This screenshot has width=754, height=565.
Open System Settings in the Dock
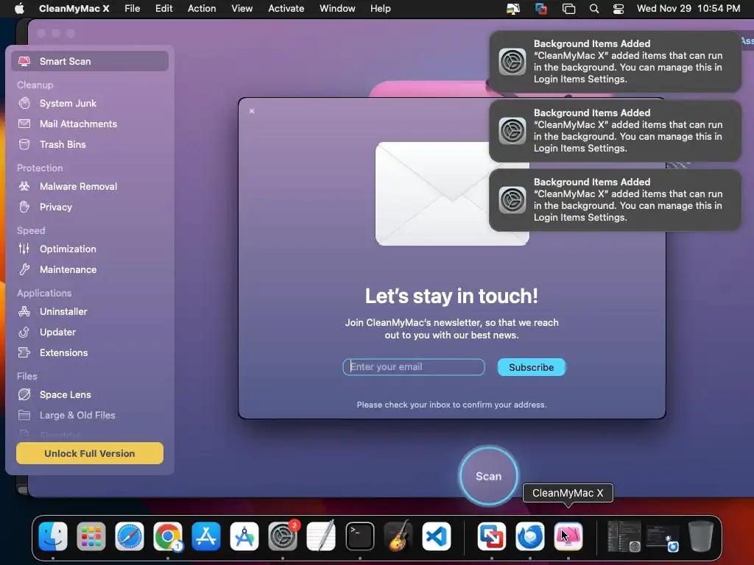[282, 536]
